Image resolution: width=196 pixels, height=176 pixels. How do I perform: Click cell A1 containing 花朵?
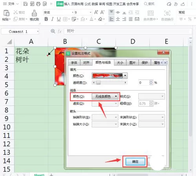pos(31,51)
